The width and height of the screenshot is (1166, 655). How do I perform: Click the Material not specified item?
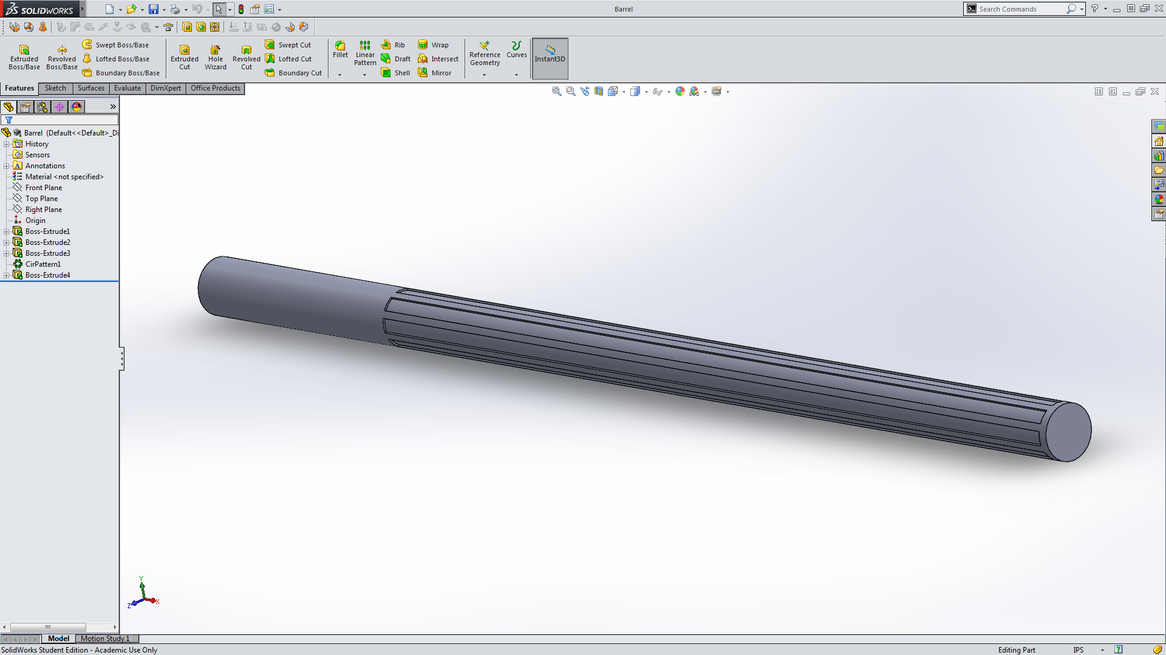(58, 177)
